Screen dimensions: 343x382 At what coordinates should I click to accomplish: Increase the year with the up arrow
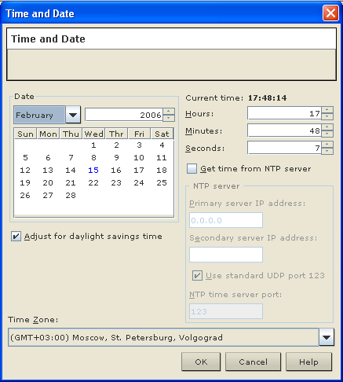(x=169, y=112)
